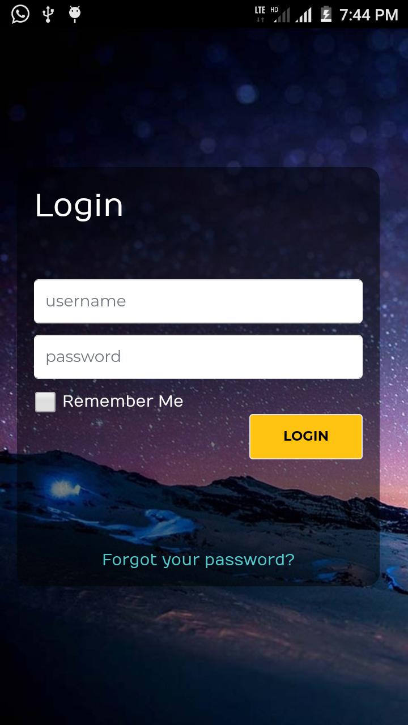Tap the USB connection status icon
The width and height of the screenshot is (408, 725).
click(48, 14)
